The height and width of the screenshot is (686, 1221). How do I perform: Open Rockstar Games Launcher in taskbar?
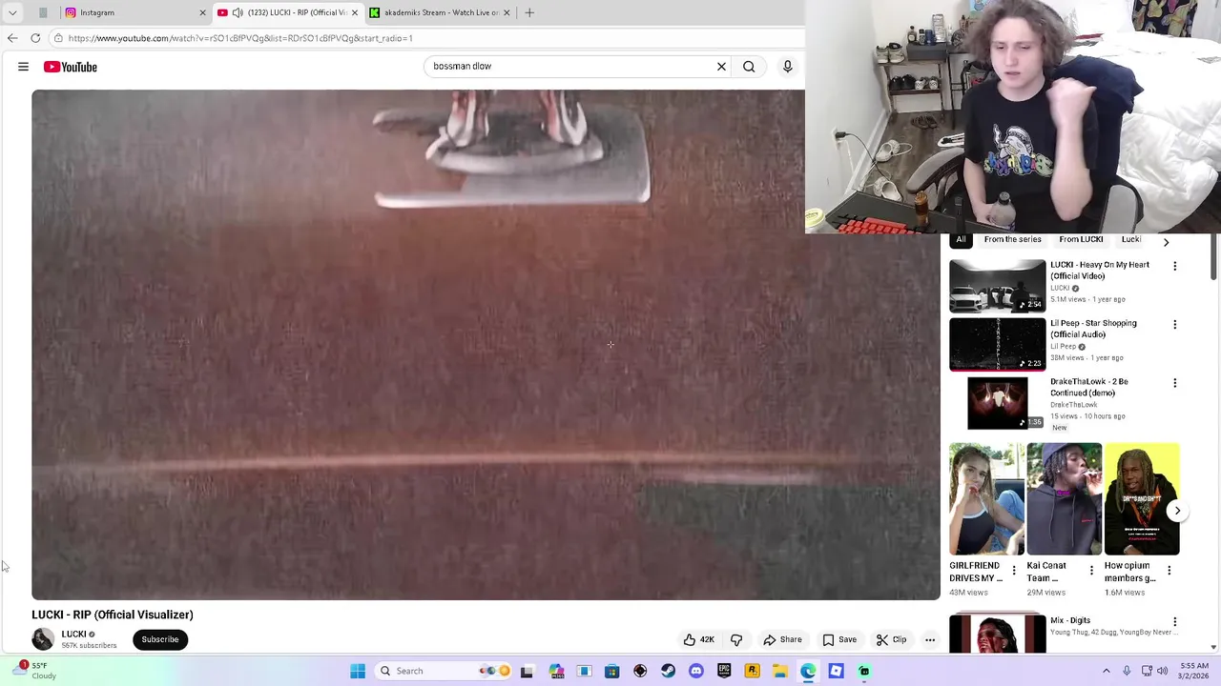pyautogui.click(x=752, y=671)
